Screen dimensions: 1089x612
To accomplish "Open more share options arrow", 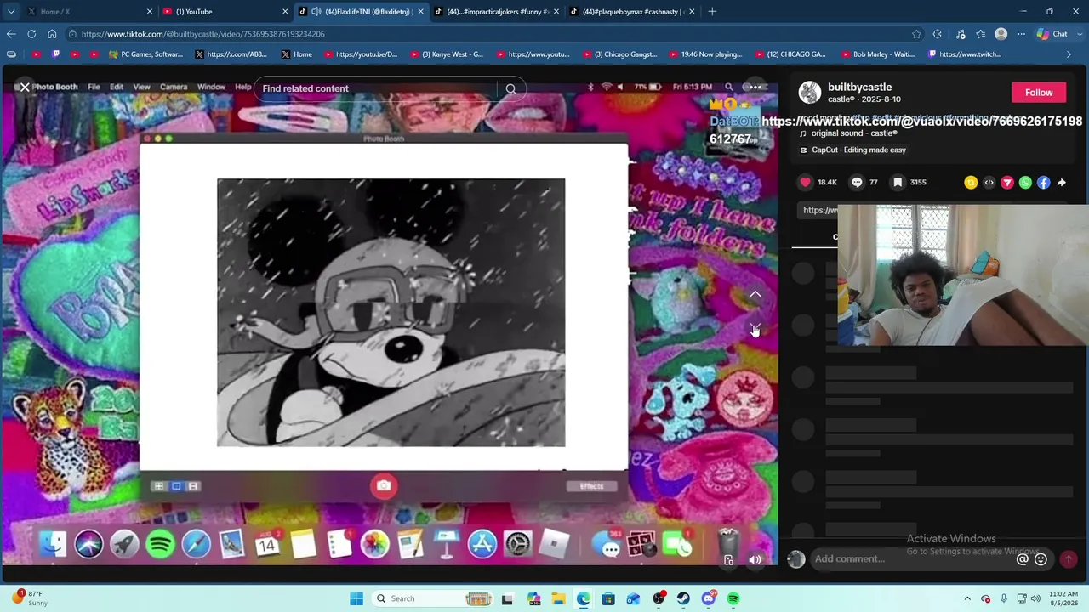I will tap(1062, 182).
